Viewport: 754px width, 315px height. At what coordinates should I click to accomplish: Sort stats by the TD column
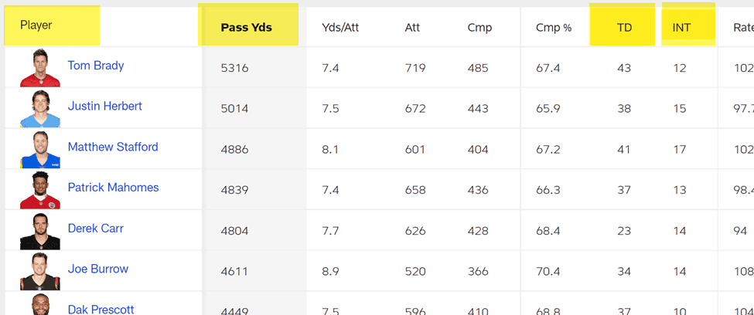(624, 27)
